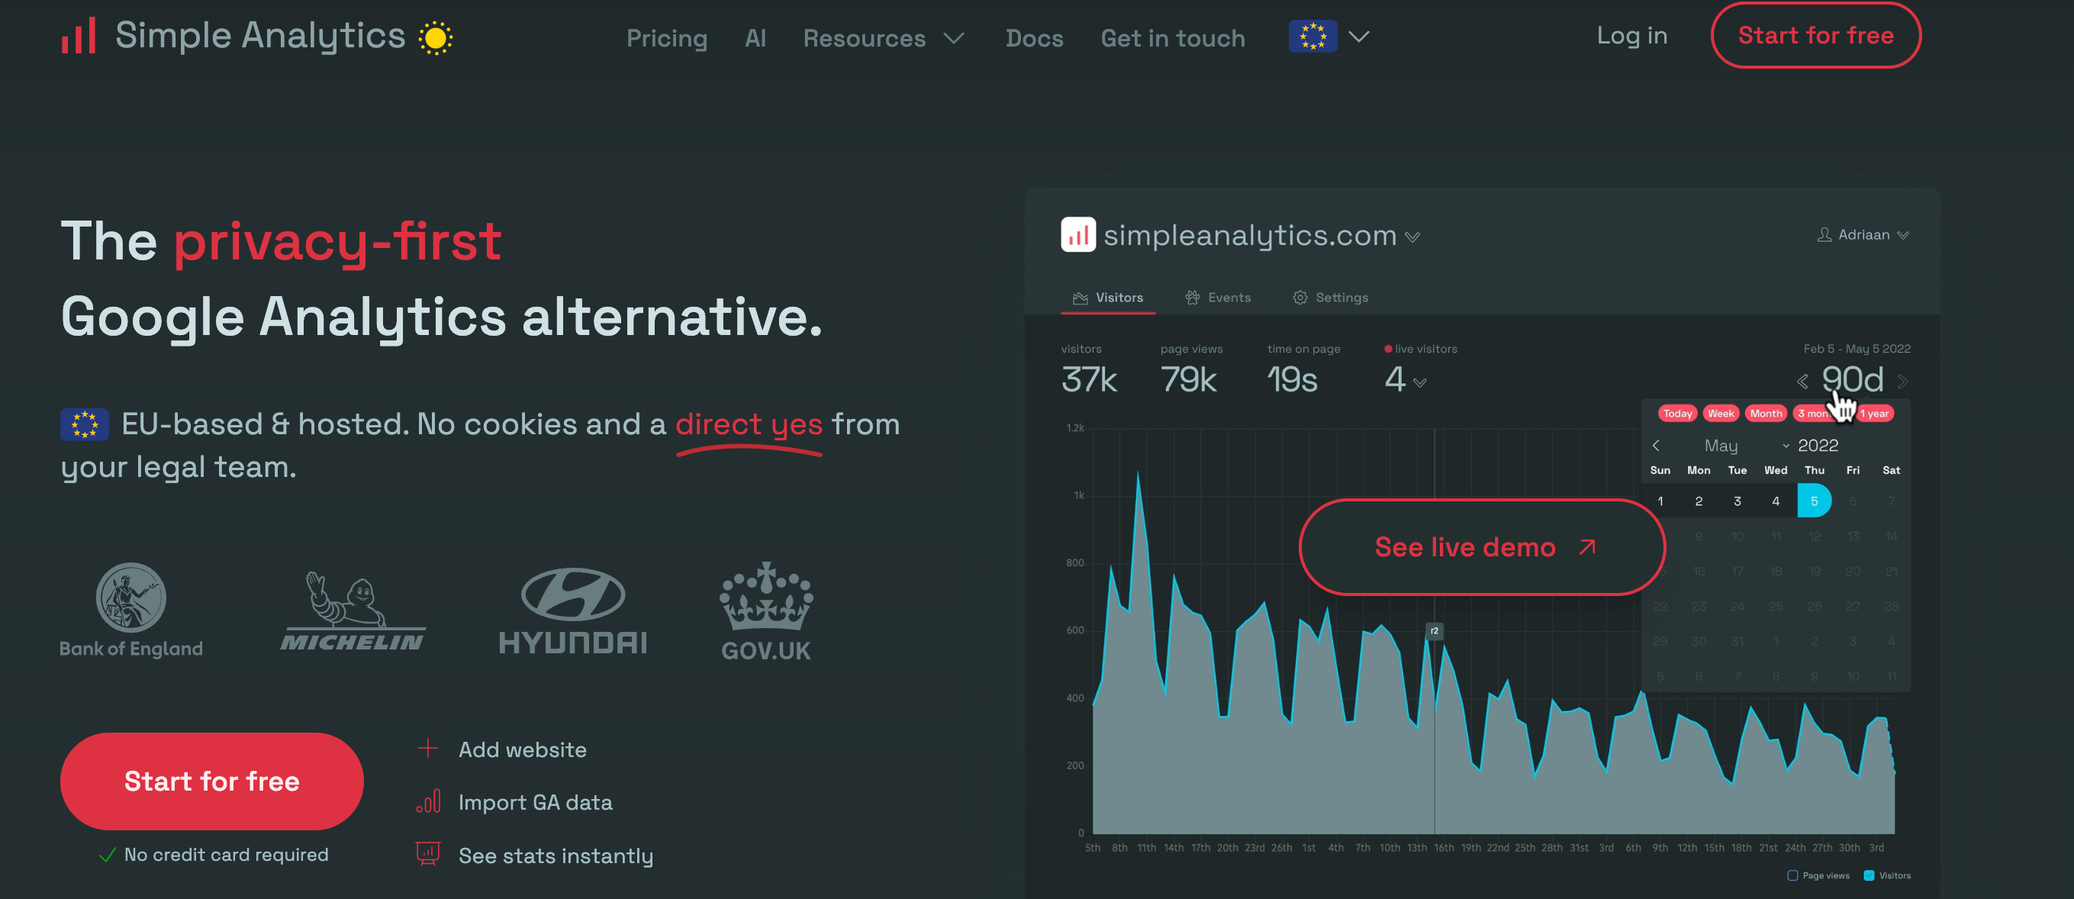Click the Hyundai logo
This screenshot has width=2074, height=899.
(572, 611)
